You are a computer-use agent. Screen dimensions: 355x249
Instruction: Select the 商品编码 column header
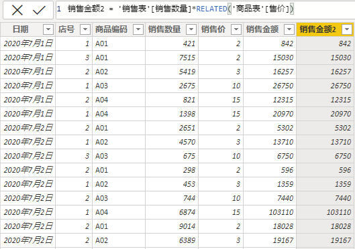click(119, 29)
